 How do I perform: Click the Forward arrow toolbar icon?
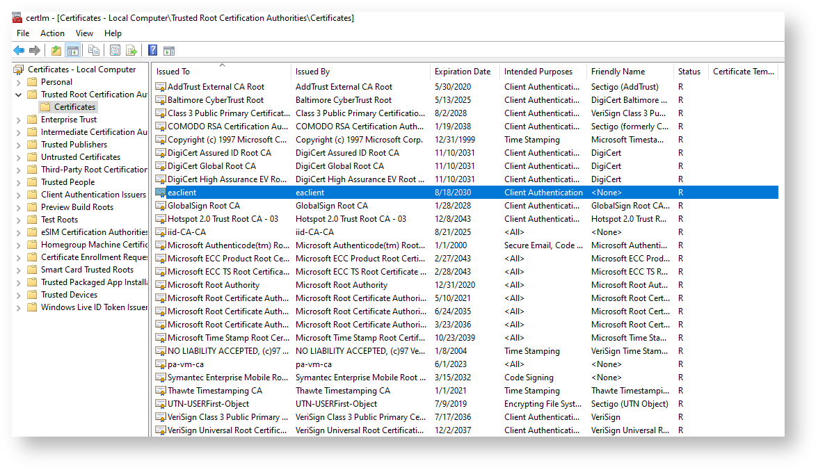(x=34, y=50)
